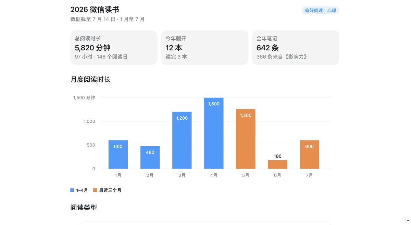
Task: Click the 2026 微信读书 title
Action: tap(95, 9)
